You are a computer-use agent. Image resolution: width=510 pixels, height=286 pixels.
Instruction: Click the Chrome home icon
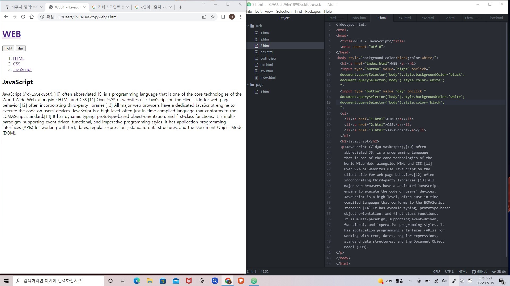(32, 17)
